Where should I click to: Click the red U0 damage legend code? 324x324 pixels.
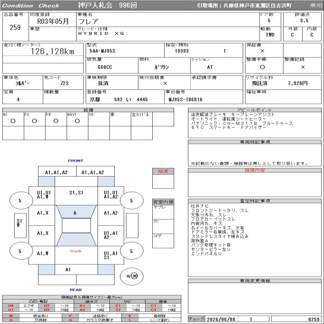(11, 306)
